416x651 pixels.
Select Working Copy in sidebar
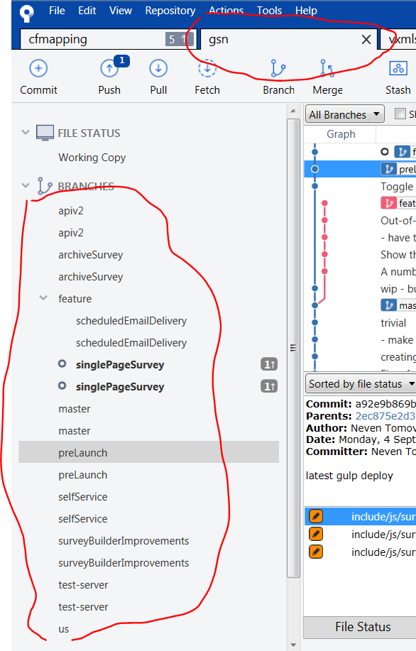[92, 158]
